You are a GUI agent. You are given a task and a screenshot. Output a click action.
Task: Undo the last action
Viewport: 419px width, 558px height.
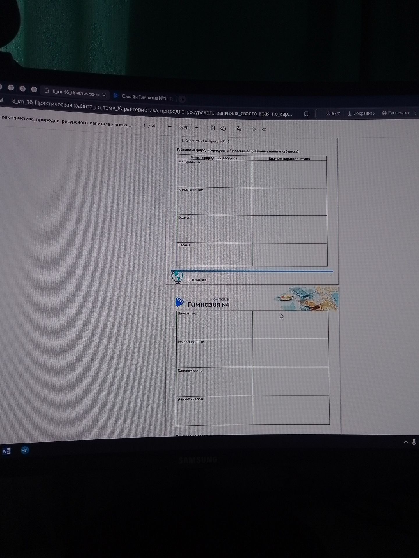(x=254, y=129)
